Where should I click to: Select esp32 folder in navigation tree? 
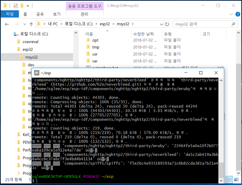pos(27,49)
